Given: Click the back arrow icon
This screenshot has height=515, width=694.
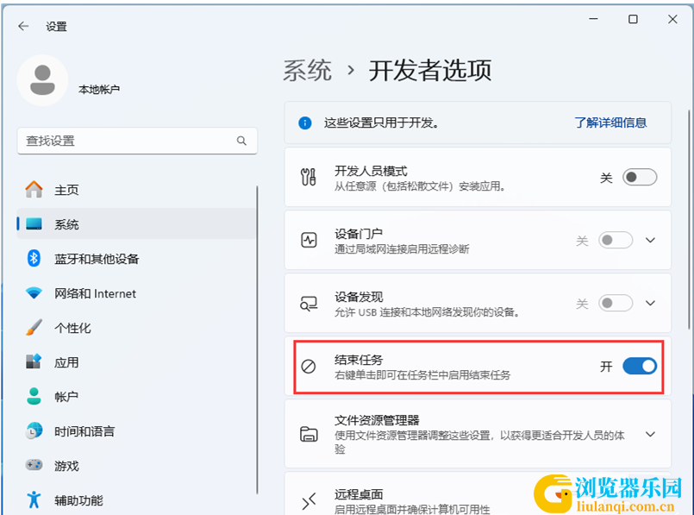Looking at the screenshot, I should (x=23, y=26).
